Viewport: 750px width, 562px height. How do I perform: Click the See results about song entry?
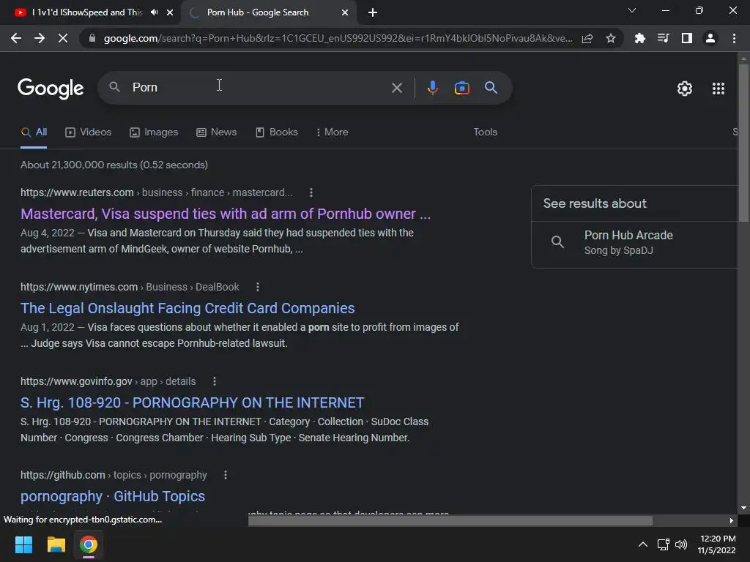click(x=635, y=242)
